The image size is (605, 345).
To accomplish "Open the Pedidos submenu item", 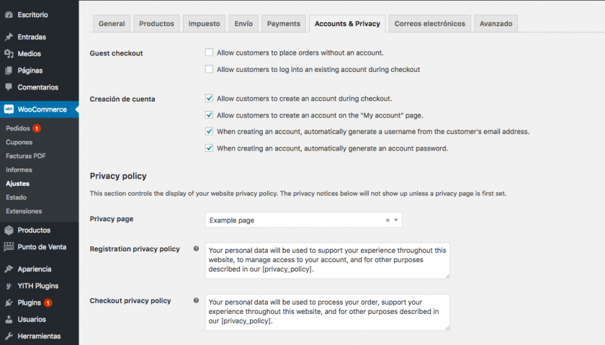I will [17, 128].
